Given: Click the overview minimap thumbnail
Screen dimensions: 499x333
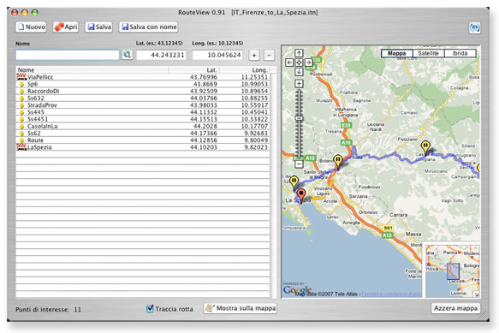Looking at the screenshot, I should click(453, 271).
